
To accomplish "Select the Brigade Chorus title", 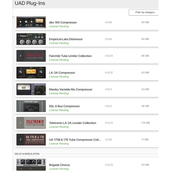I will [x=60, y=165].
